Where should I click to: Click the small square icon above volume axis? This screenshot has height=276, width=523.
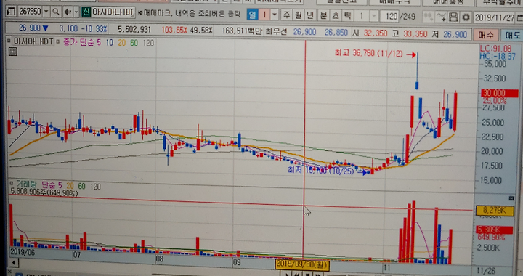click(511, 199)
